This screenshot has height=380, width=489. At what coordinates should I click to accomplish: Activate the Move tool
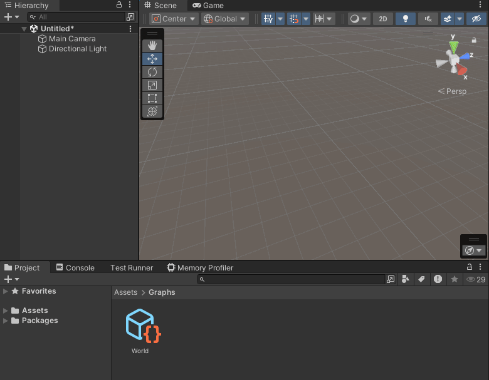tap(152, 59)
